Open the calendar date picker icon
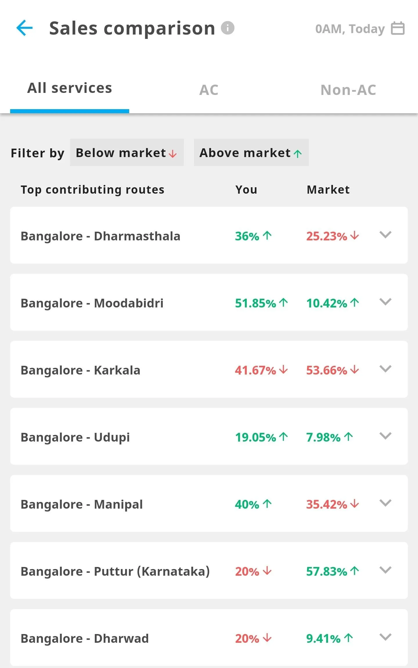The height and width of the screenshot is (668, 418). (397, 28)
